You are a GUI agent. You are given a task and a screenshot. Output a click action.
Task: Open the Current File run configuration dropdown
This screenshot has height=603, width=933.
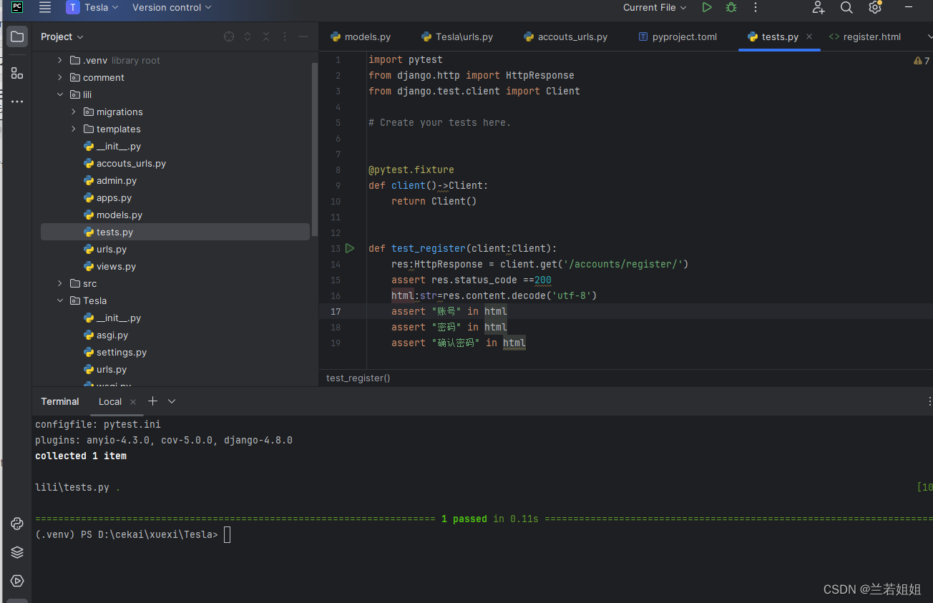[655, 7]
